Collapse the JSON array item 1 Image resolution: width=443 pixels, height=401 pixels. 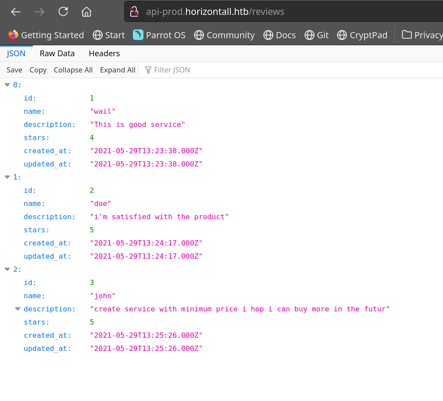click(x=7, y=177)
